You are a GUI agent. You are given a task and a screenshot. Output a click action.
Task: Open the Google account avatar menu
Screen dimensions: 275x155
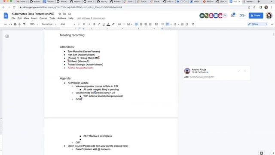click(x=269, y=15)
